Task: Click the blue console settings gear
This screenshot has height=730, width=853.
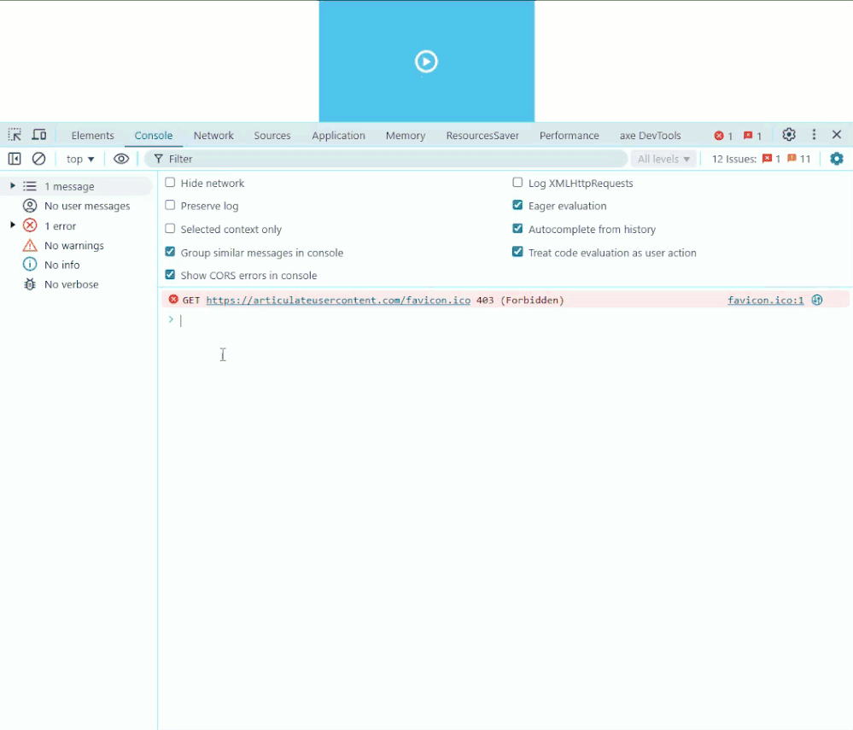Action: (837, 159)
